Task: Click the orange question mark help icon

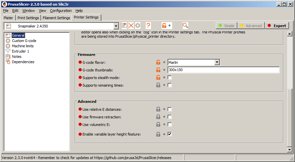Action: tap(148, 25)
